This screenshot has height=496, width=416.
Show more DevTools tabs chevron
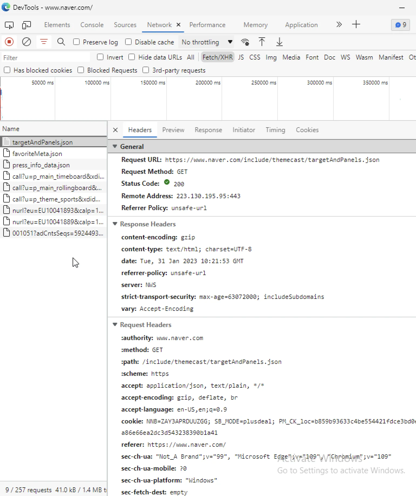click(x=339, y=25)
